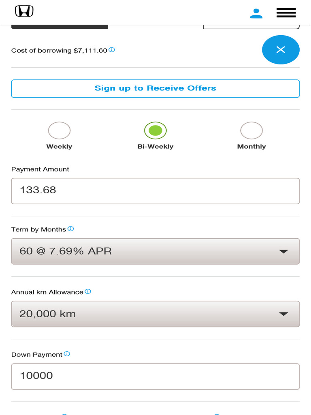The height and width of the screenshot is (415, 311).
Task: Show info about Cost of borrowing
Action: 112,50
